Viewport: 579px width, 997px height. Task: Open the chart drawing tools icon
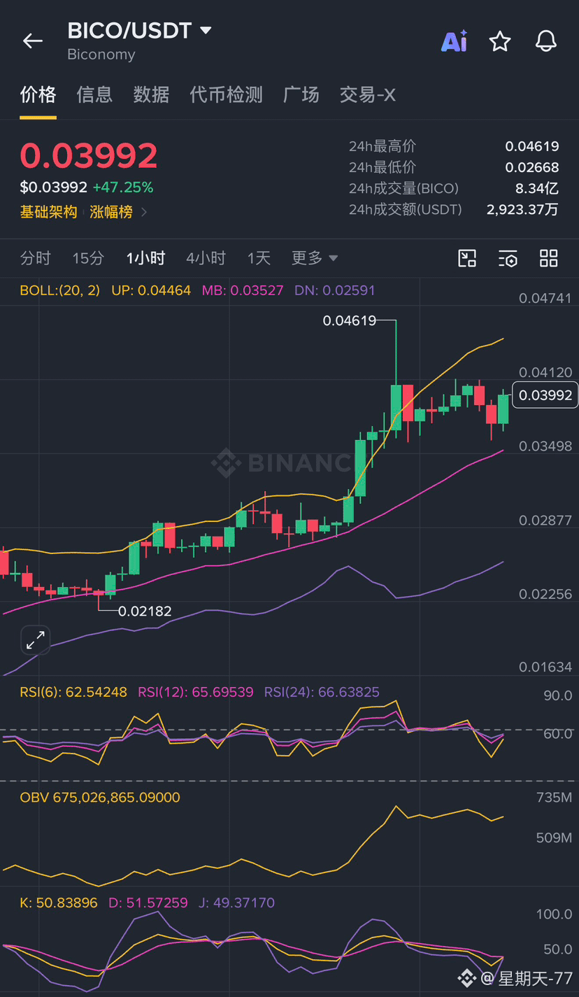coord(467,258)
